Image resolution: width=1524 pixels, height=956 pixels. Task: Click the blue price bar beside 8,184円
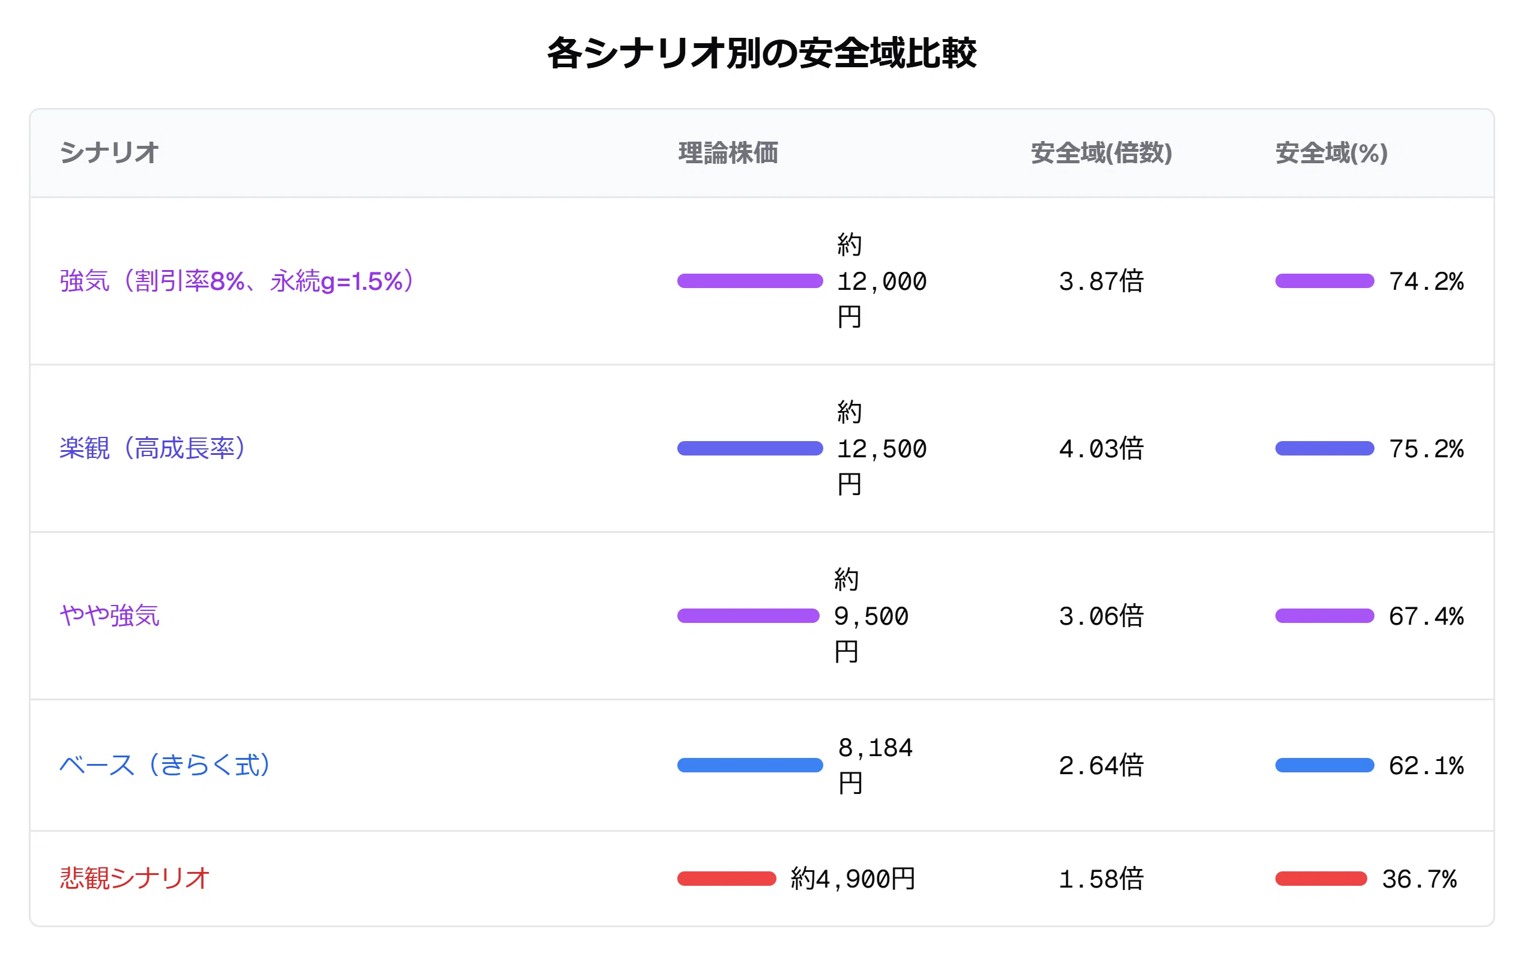pos(751,765)
